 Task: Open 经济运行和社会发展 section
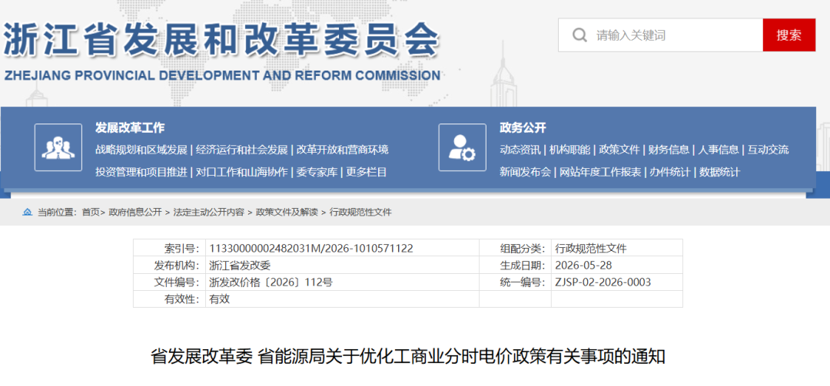pos(241,150)
